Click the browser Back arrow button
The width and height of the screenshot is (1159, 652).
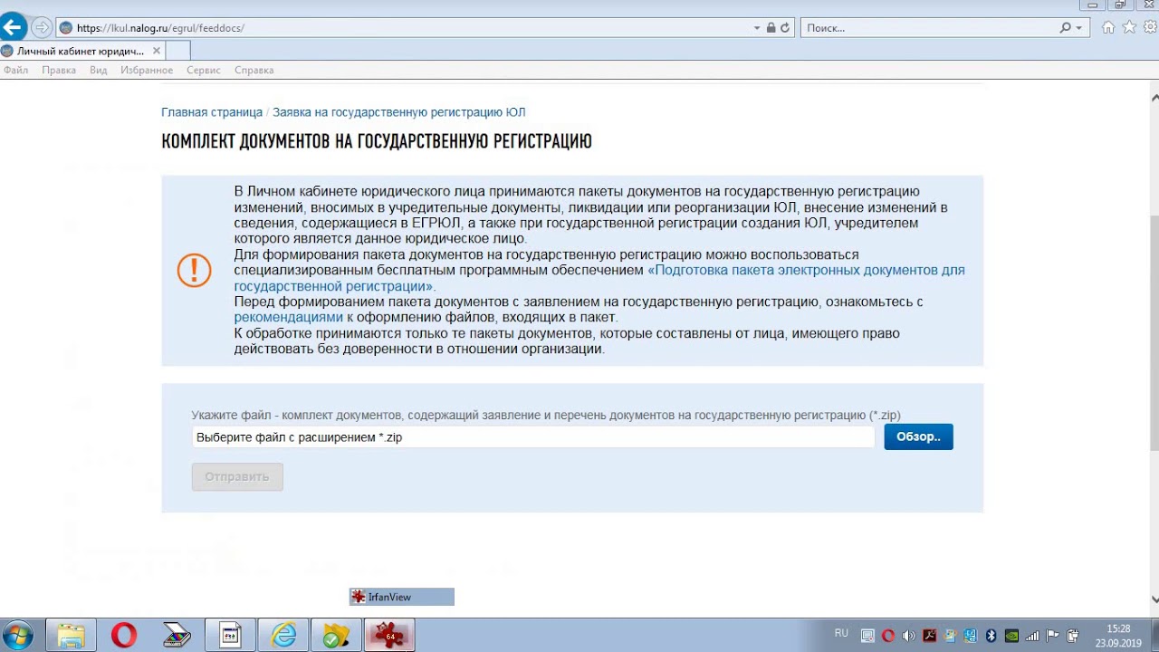click(13, 27)
